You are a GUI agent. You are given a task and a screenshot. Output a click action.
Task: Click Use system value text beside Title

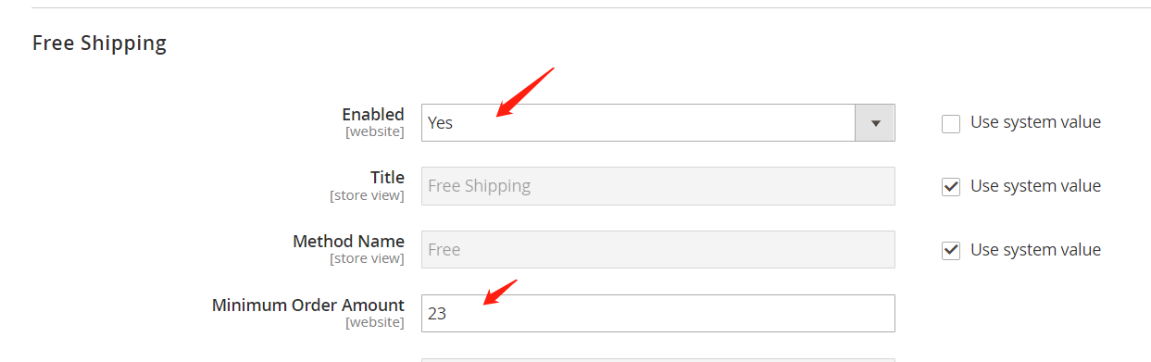click(1035, 186)
